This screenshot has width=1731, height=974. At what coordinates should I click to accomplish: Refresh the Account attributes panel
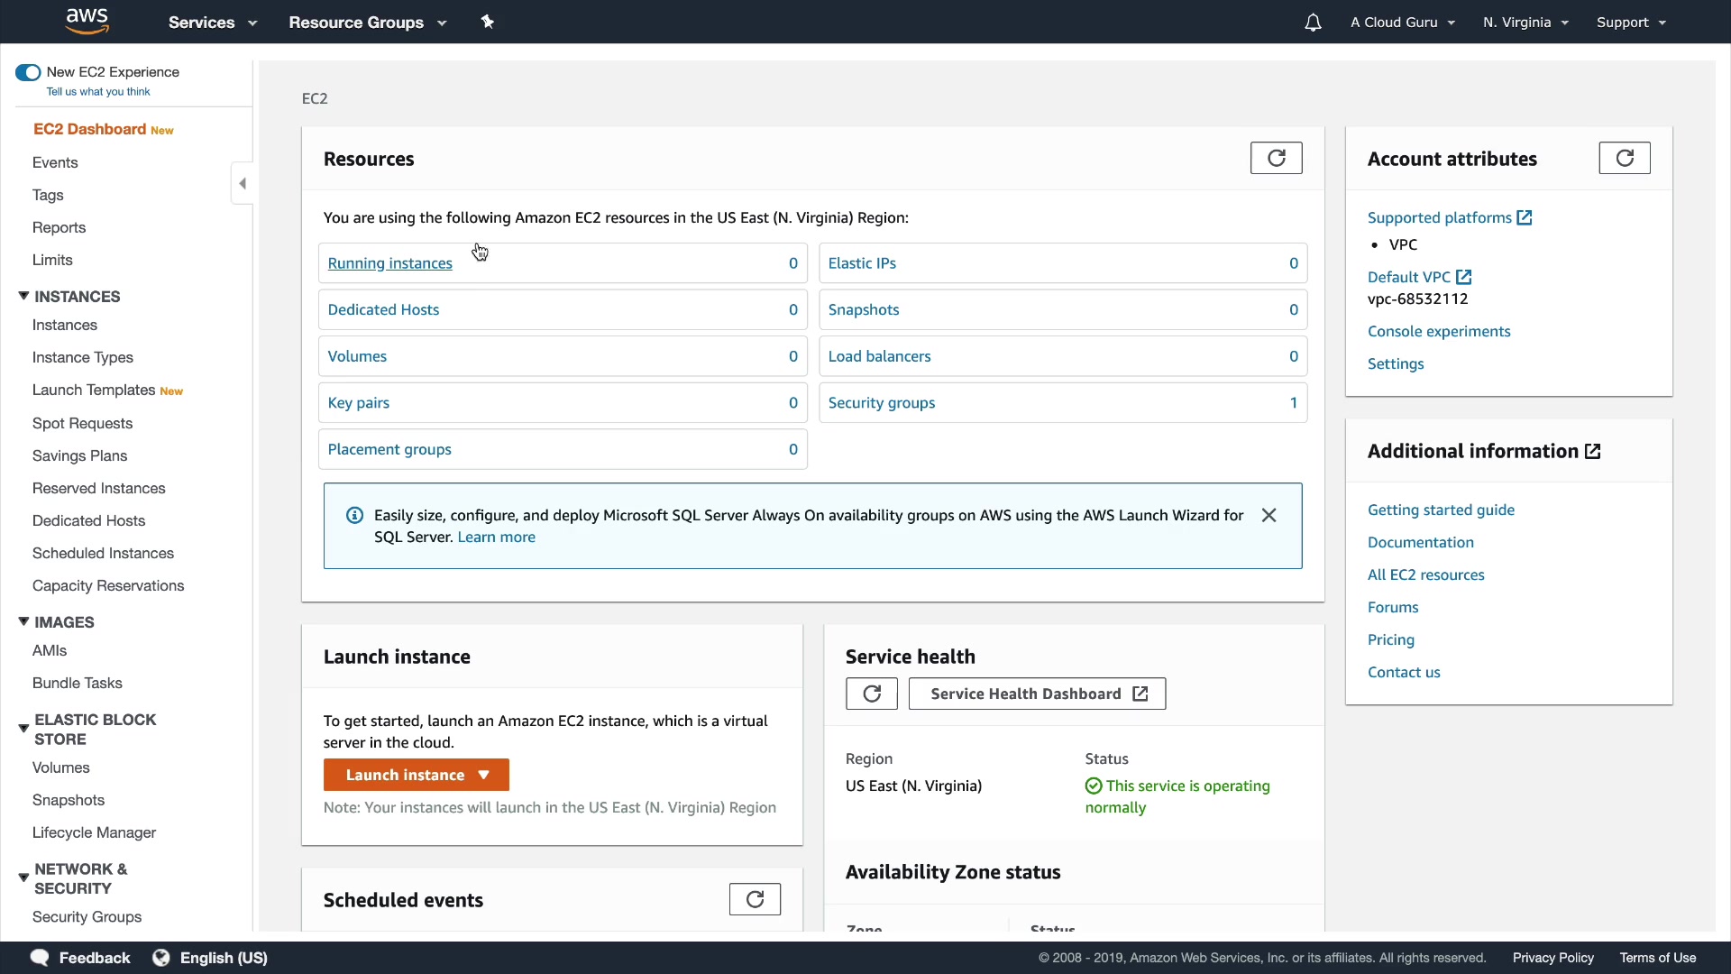tap(1624, 158)
